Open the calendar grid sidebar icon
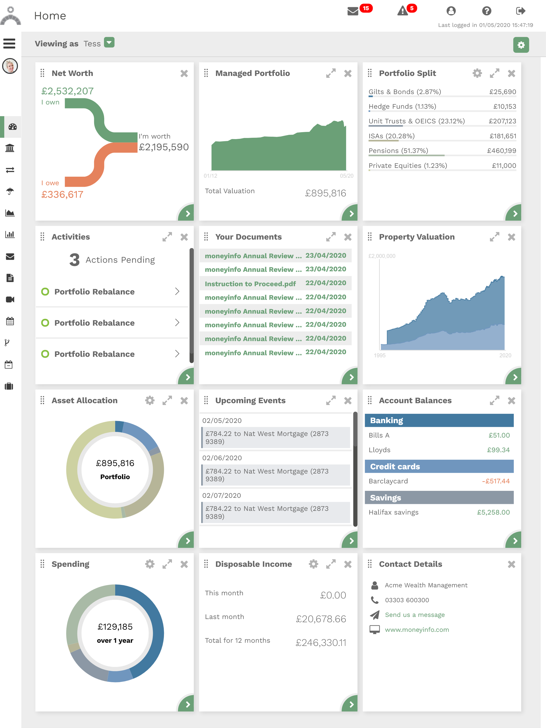This screenshot has width=546, height=728. click(x=10, y=321)
